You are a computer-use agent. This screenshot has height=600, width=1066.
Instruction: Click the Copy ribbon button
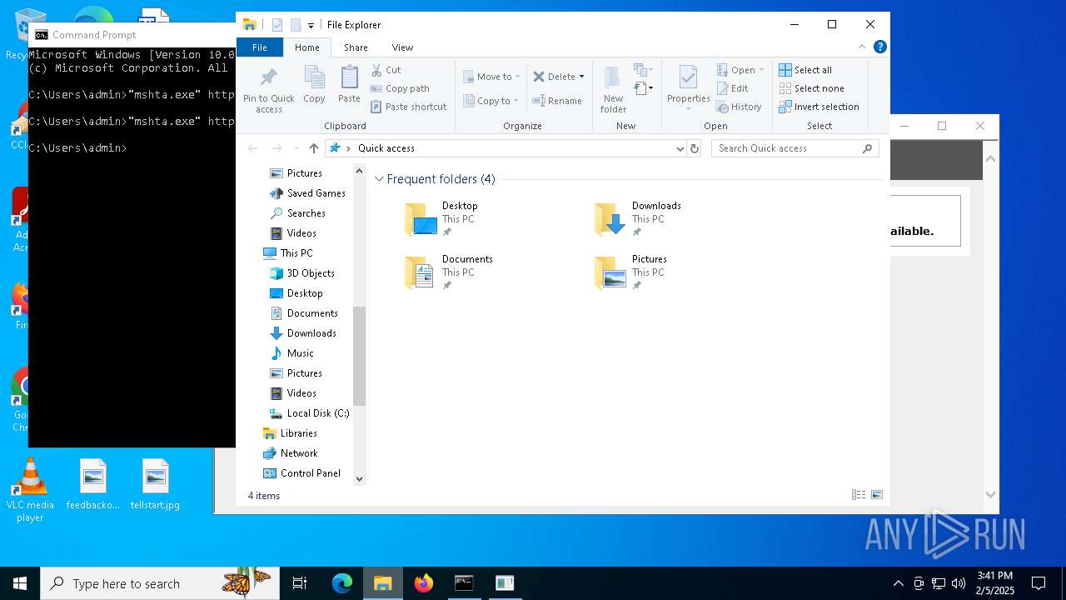tap(314, 85)
